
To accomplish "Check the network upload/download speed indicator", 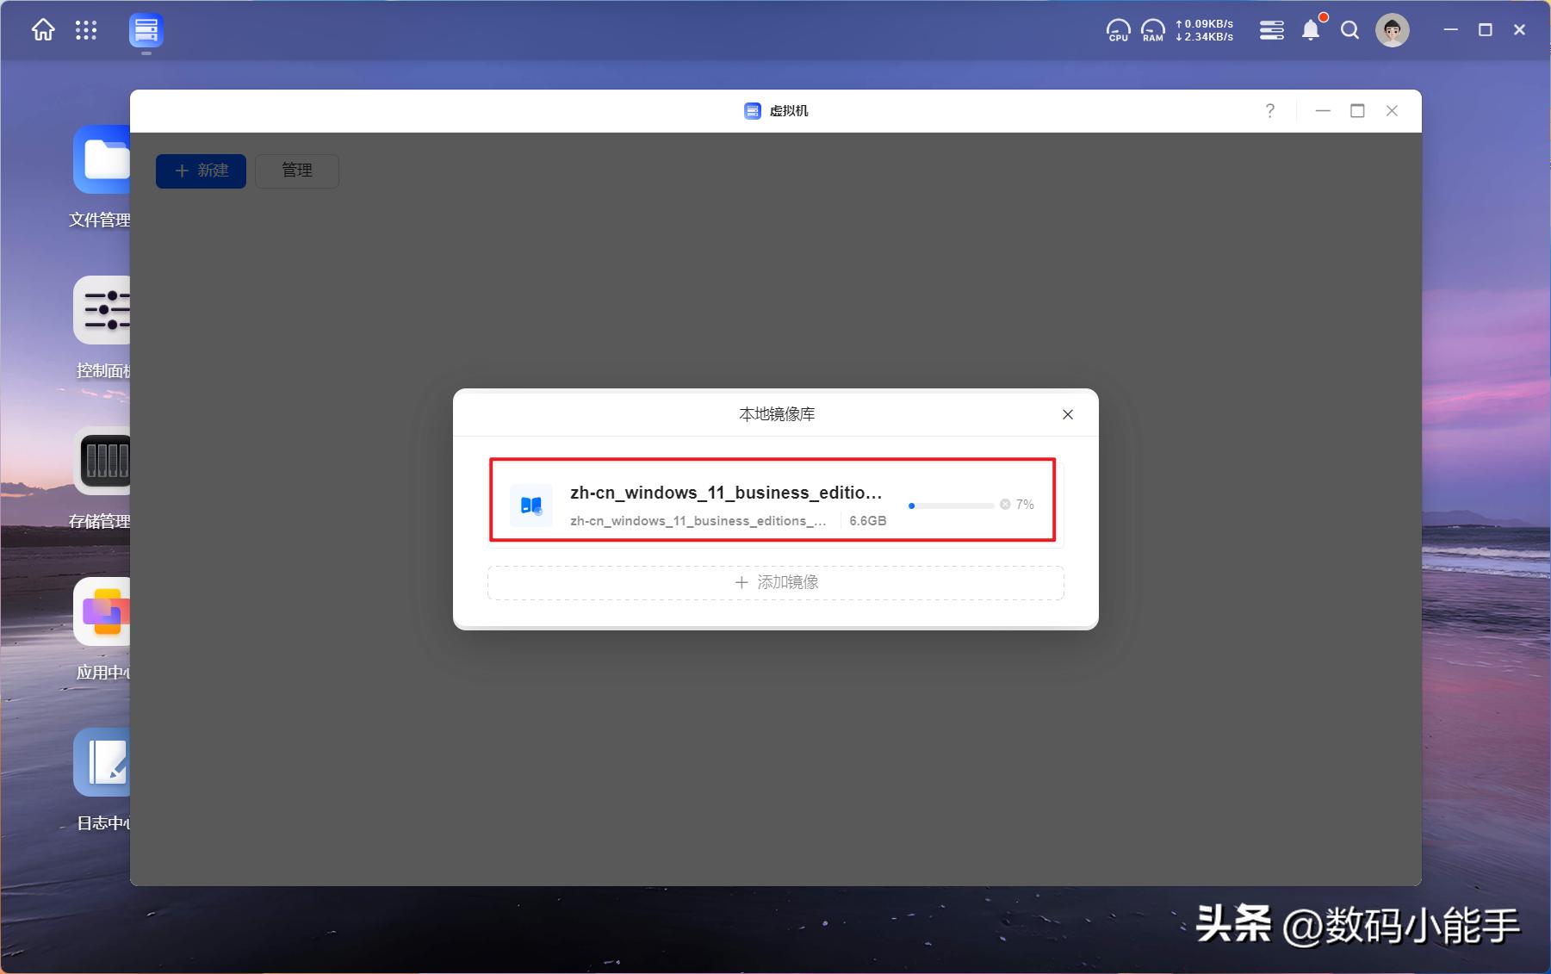I will click(x=1204, y=31).
